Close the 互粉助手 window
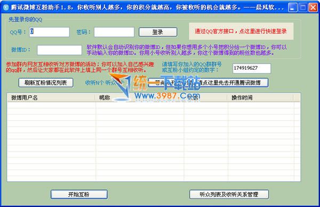 (x=313, y=7)
